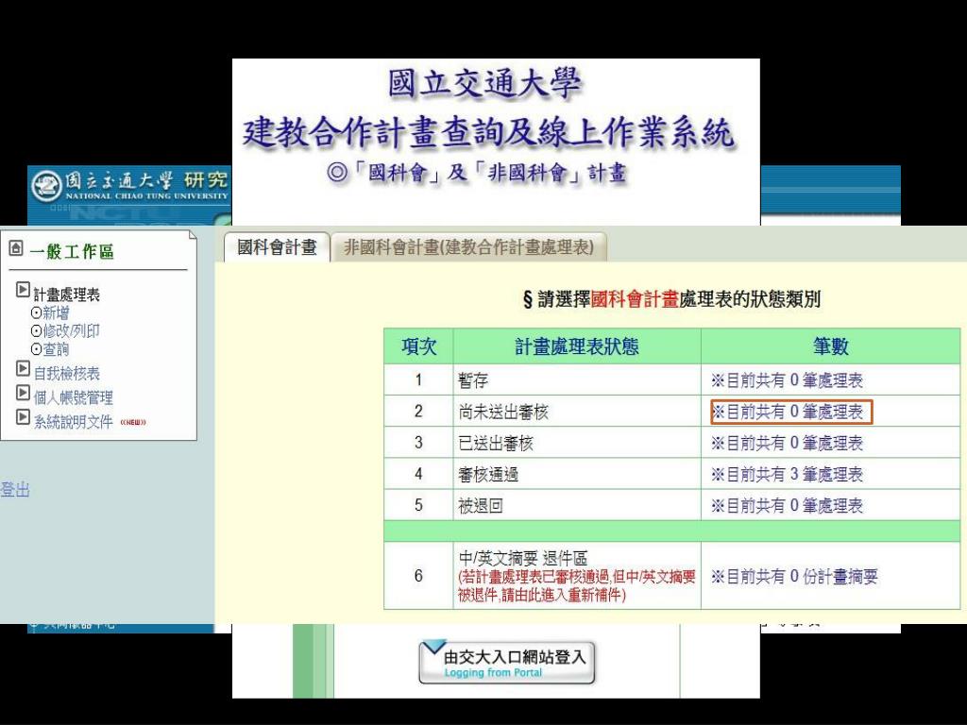Click the 由交大入口網站登入 portal login button

(507, 662)
